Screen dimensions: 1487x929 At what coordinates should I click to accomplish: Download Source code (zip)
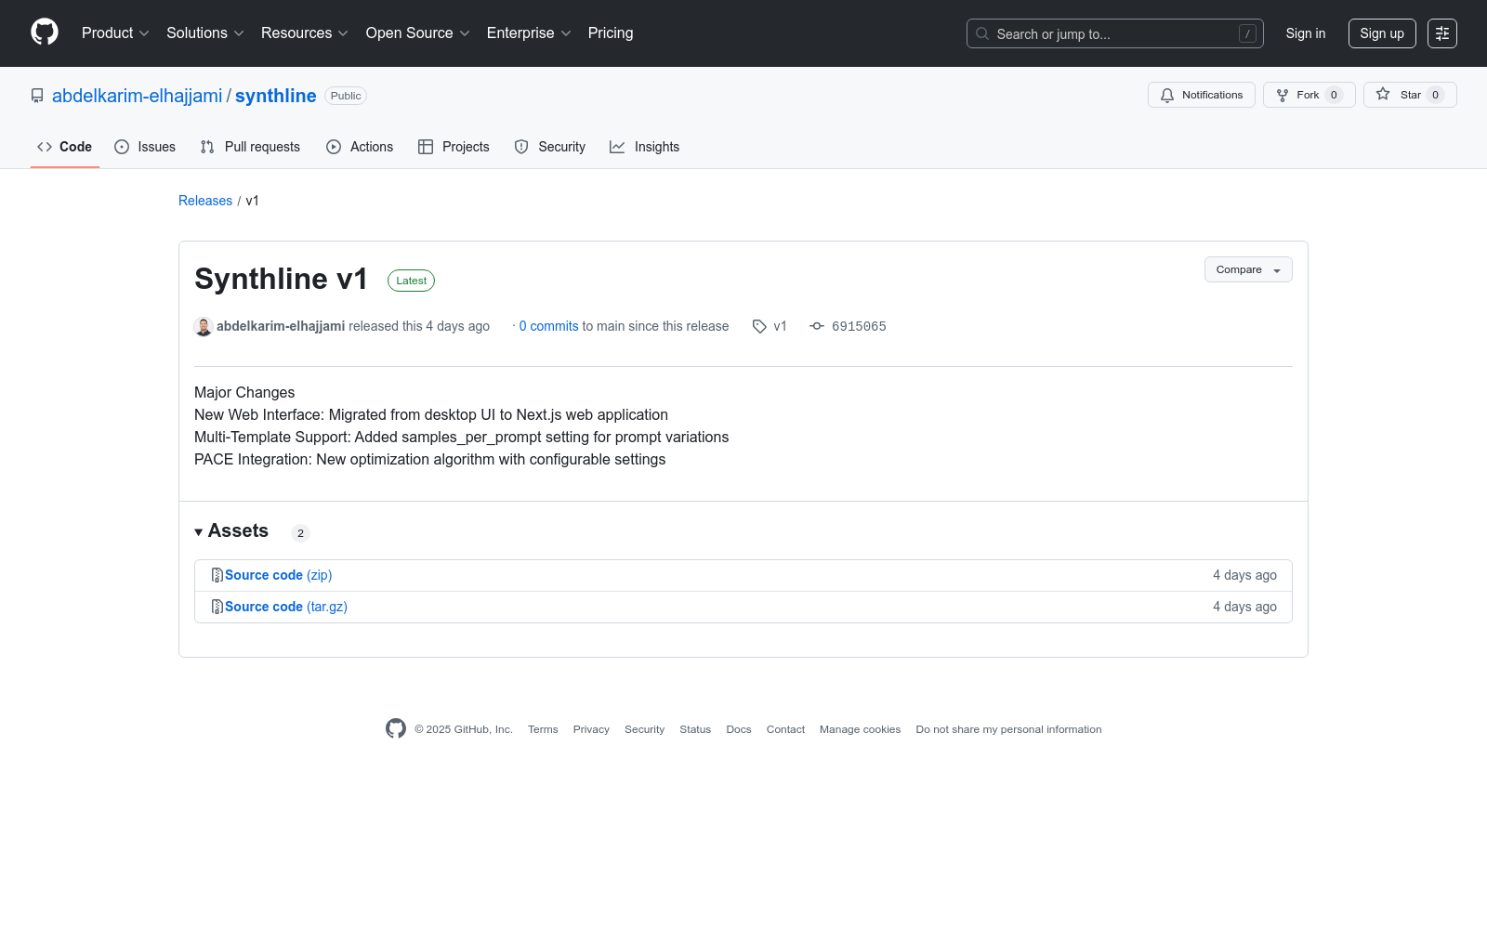[279, 575]
